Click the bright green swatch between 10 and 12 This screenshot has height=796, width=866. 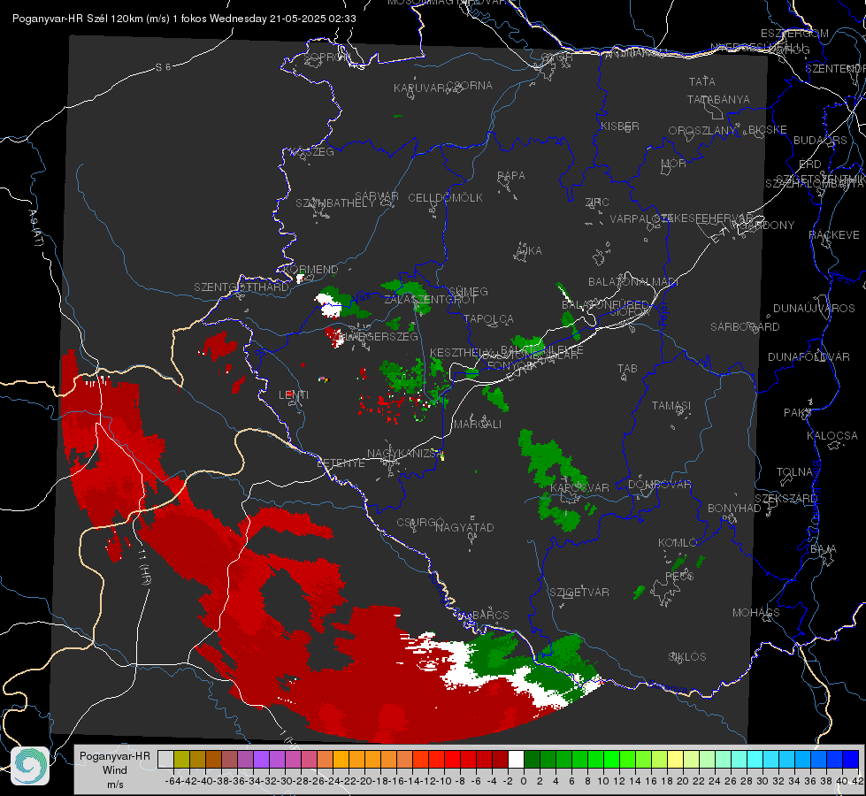pyautogui.click(x=611, y=760)
